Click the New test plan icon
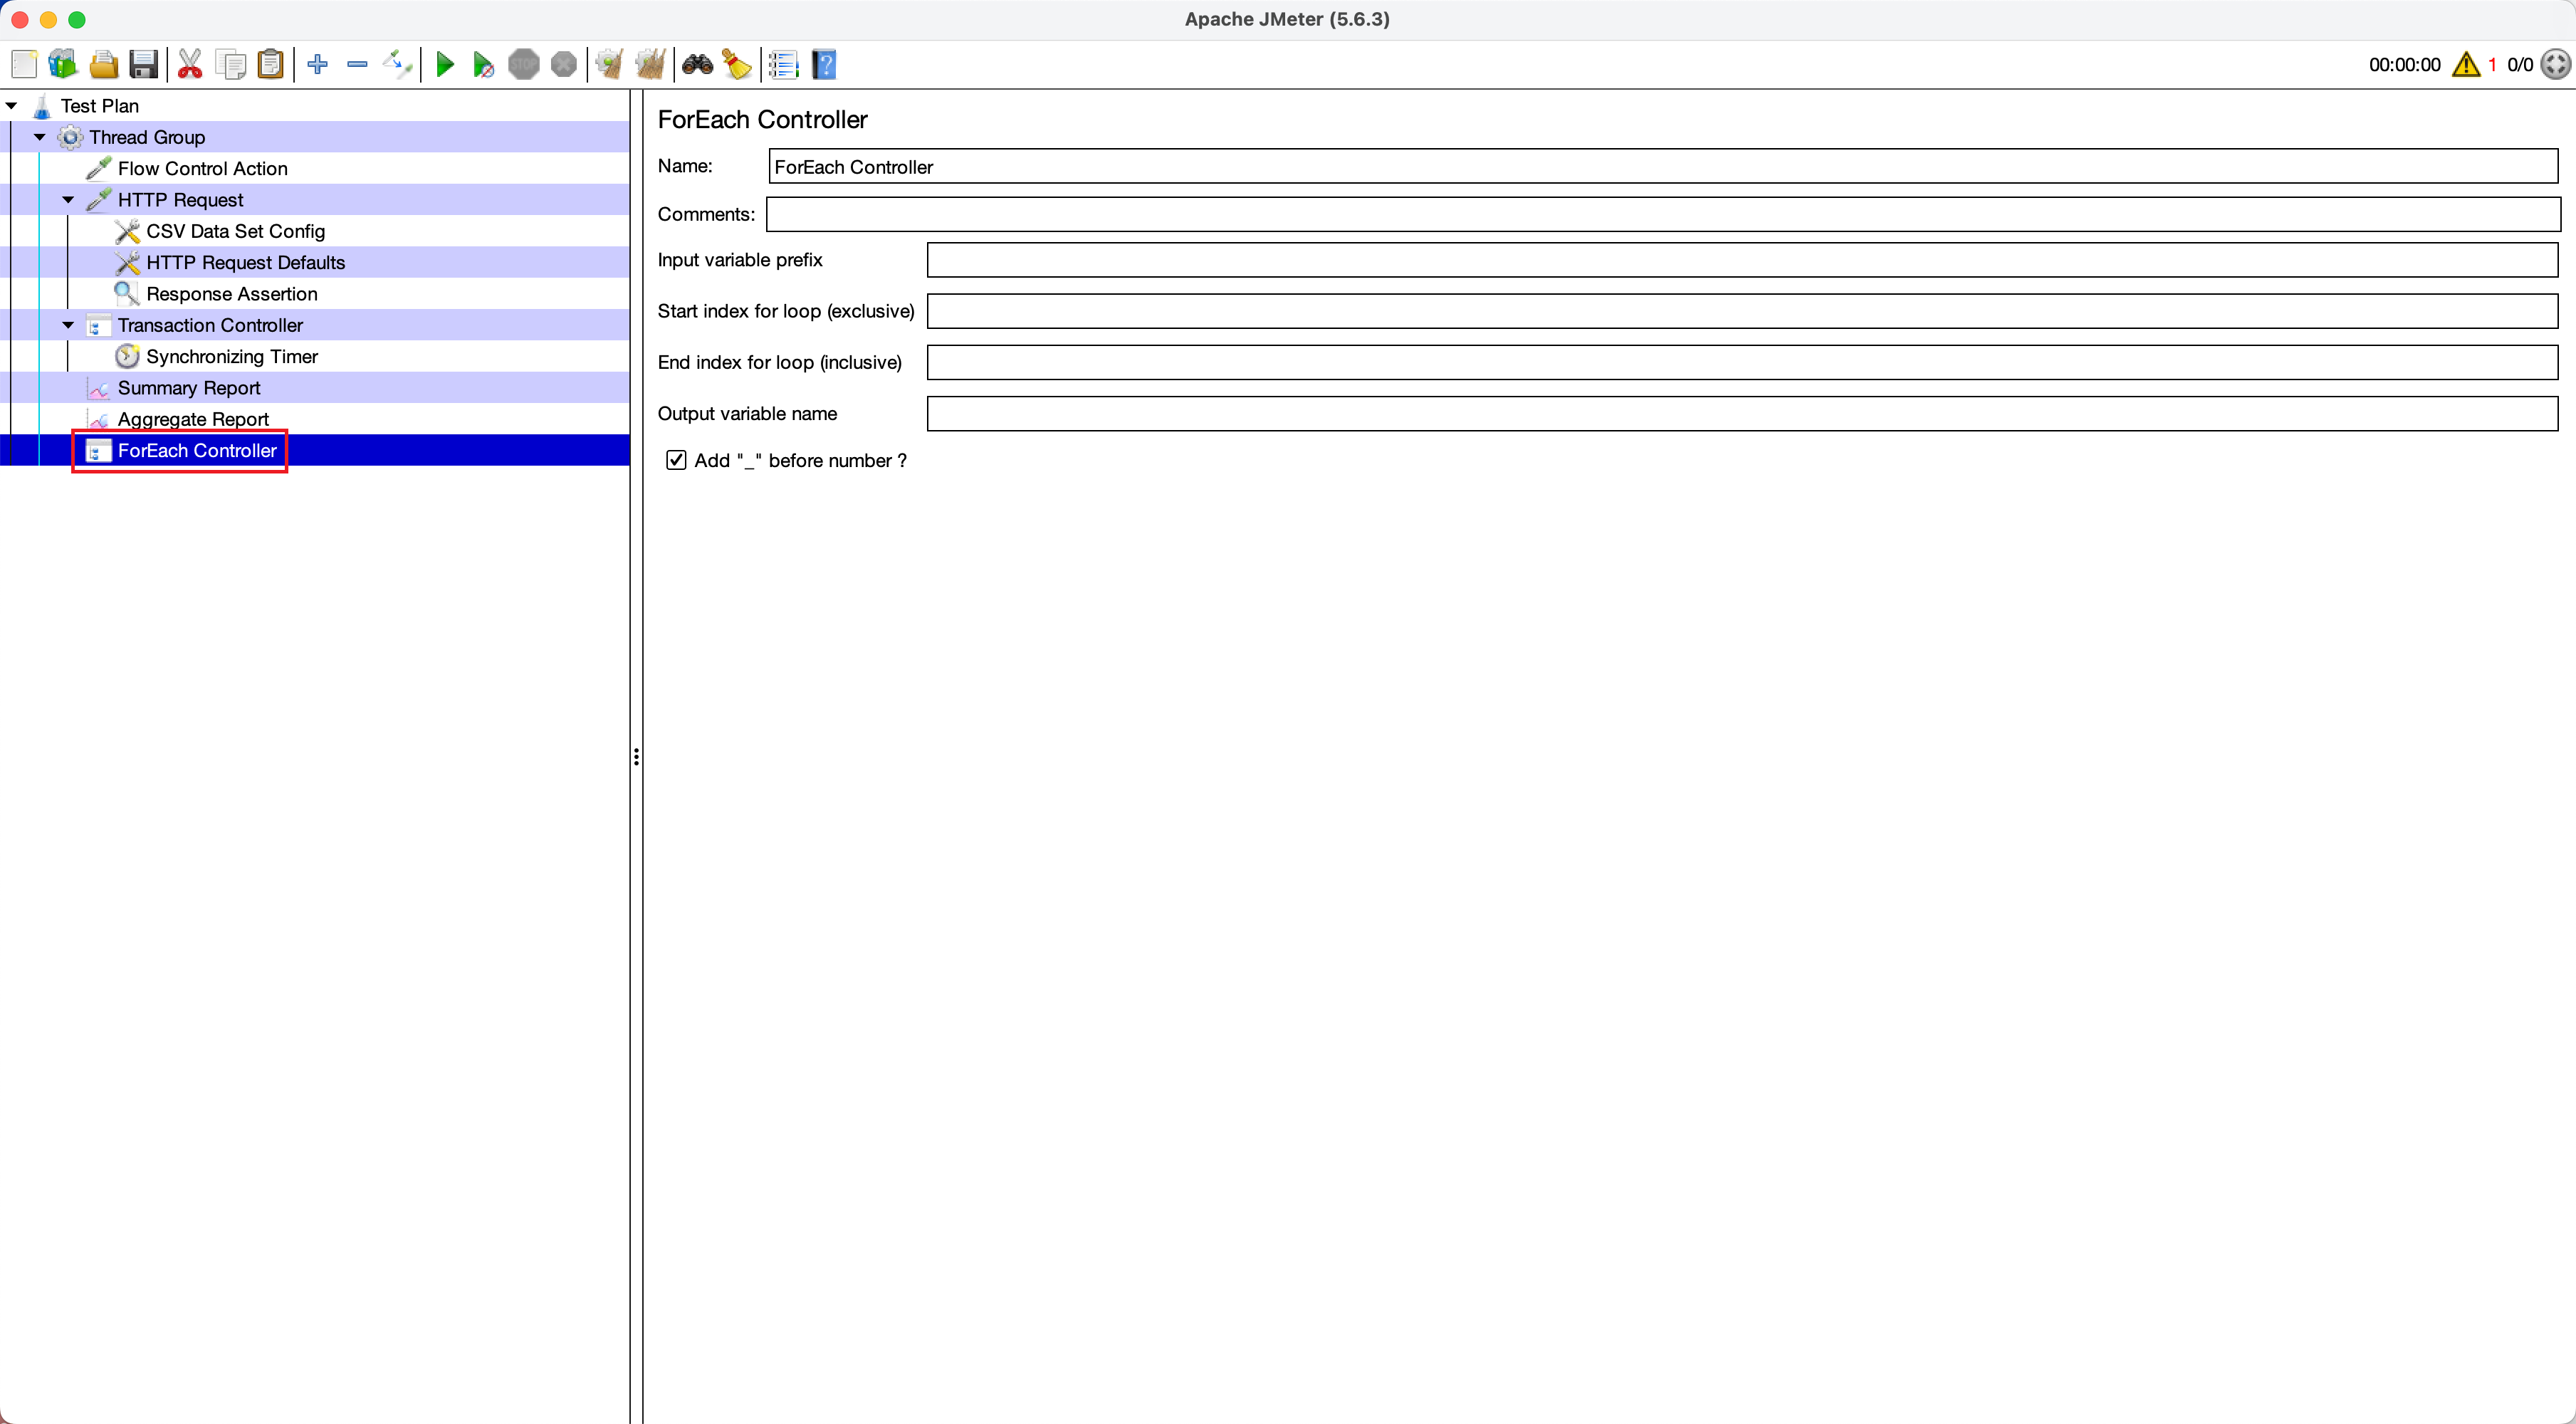 (x=24, y=65)
